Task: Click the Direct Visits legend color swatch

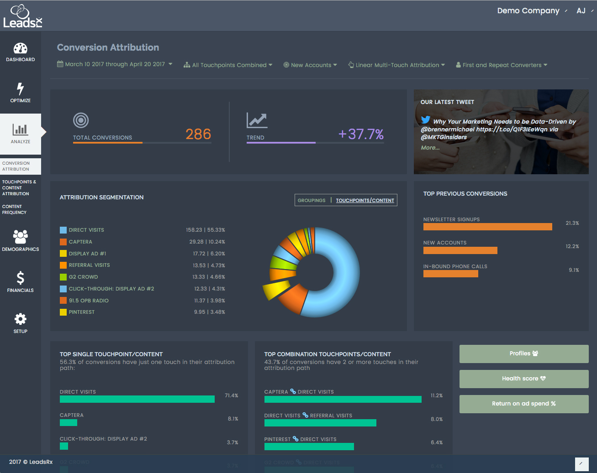Action: click(63, 230)
